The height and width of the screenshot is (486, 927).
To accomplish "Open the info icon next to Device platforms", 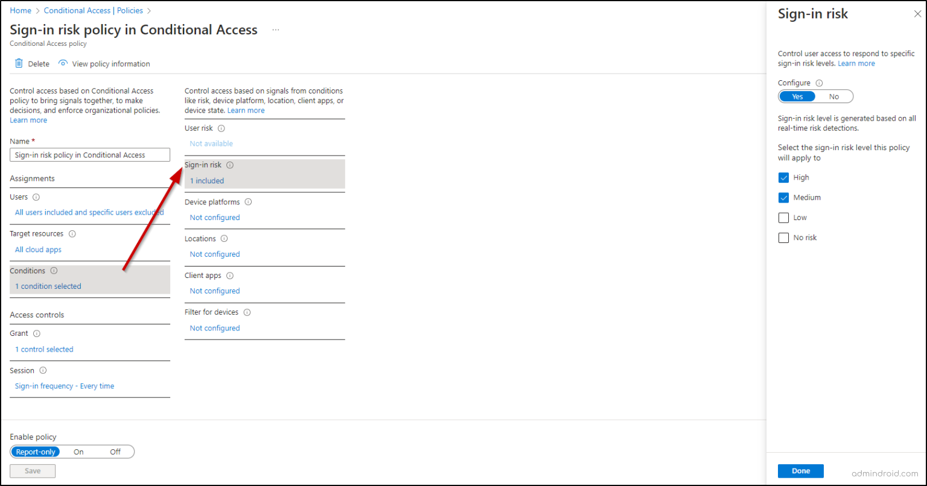I will (248, 201).
